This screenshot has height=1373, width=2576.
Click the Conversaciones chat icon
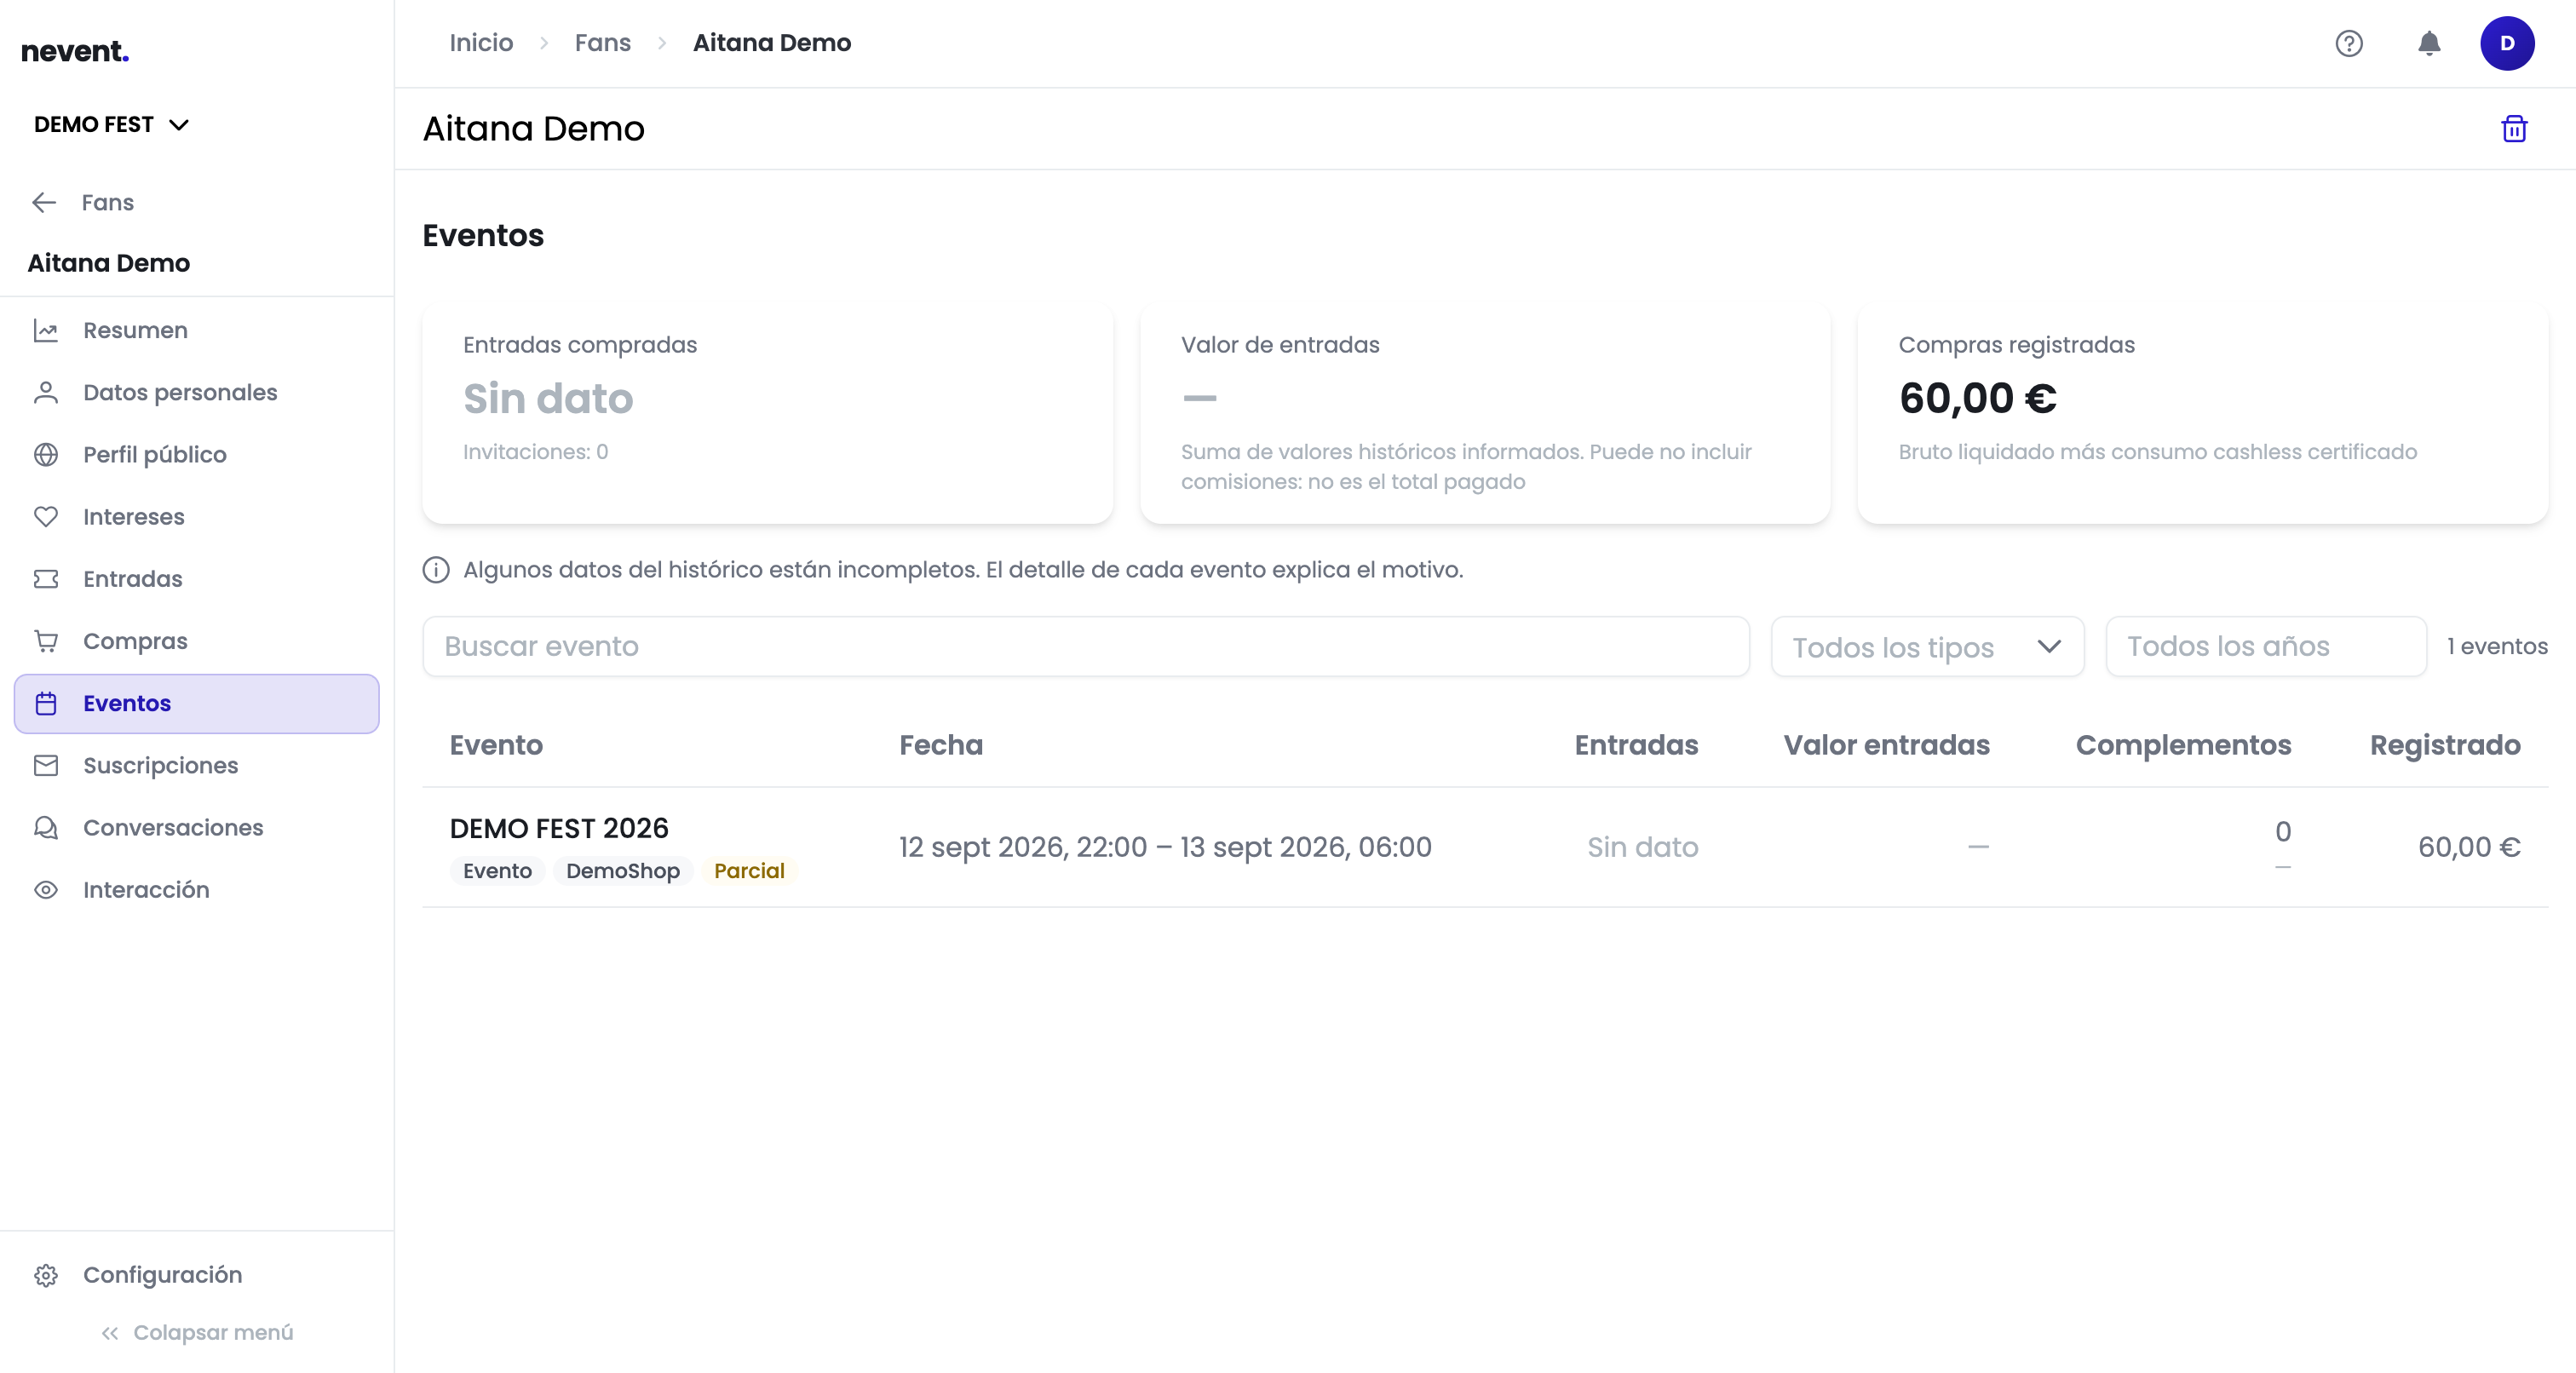point(46,828)
